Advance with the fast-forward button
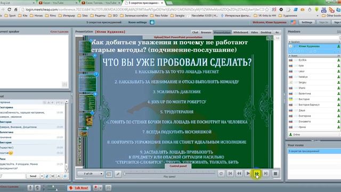This screenshot has height=192, width=341. (x=257, y=173)
